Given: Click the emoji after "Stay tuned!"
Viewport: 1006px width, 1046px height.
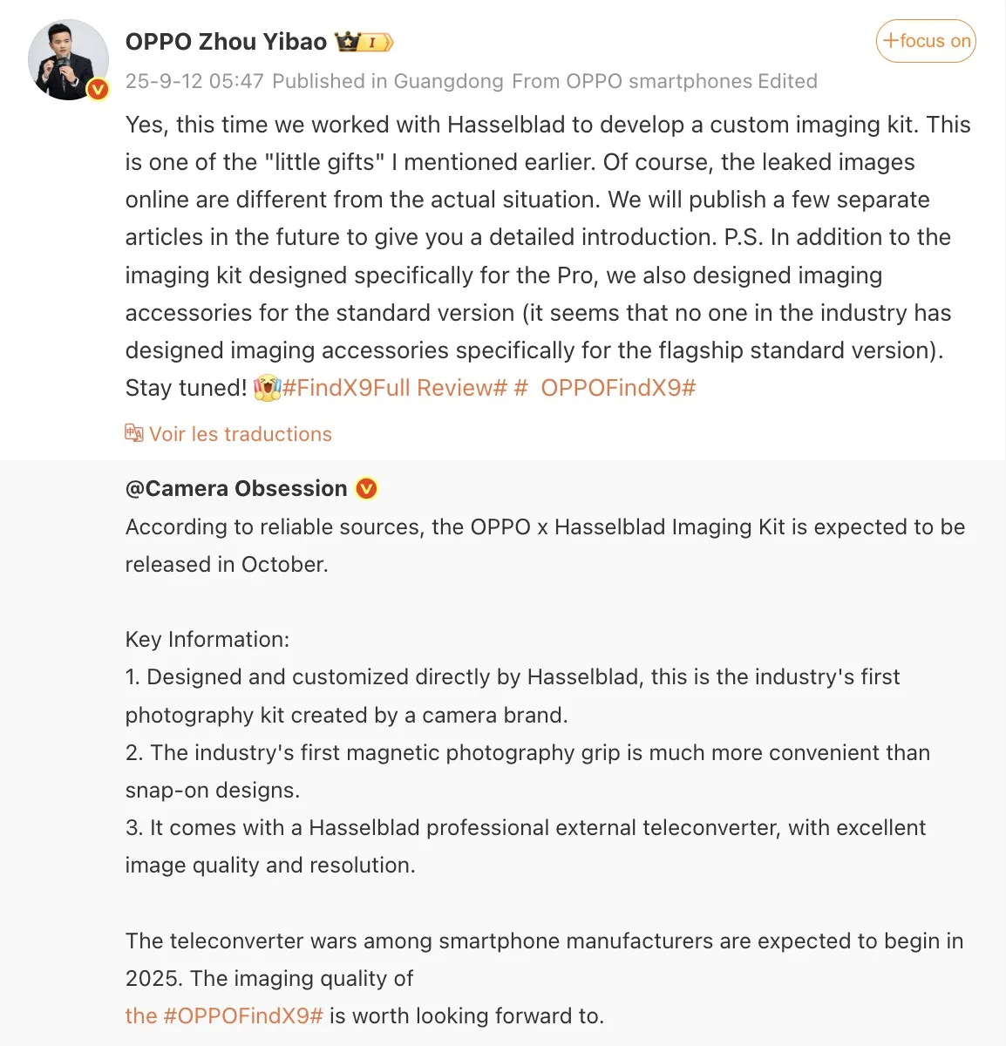Looking at the screenshot, I should [x=265, y=388].
